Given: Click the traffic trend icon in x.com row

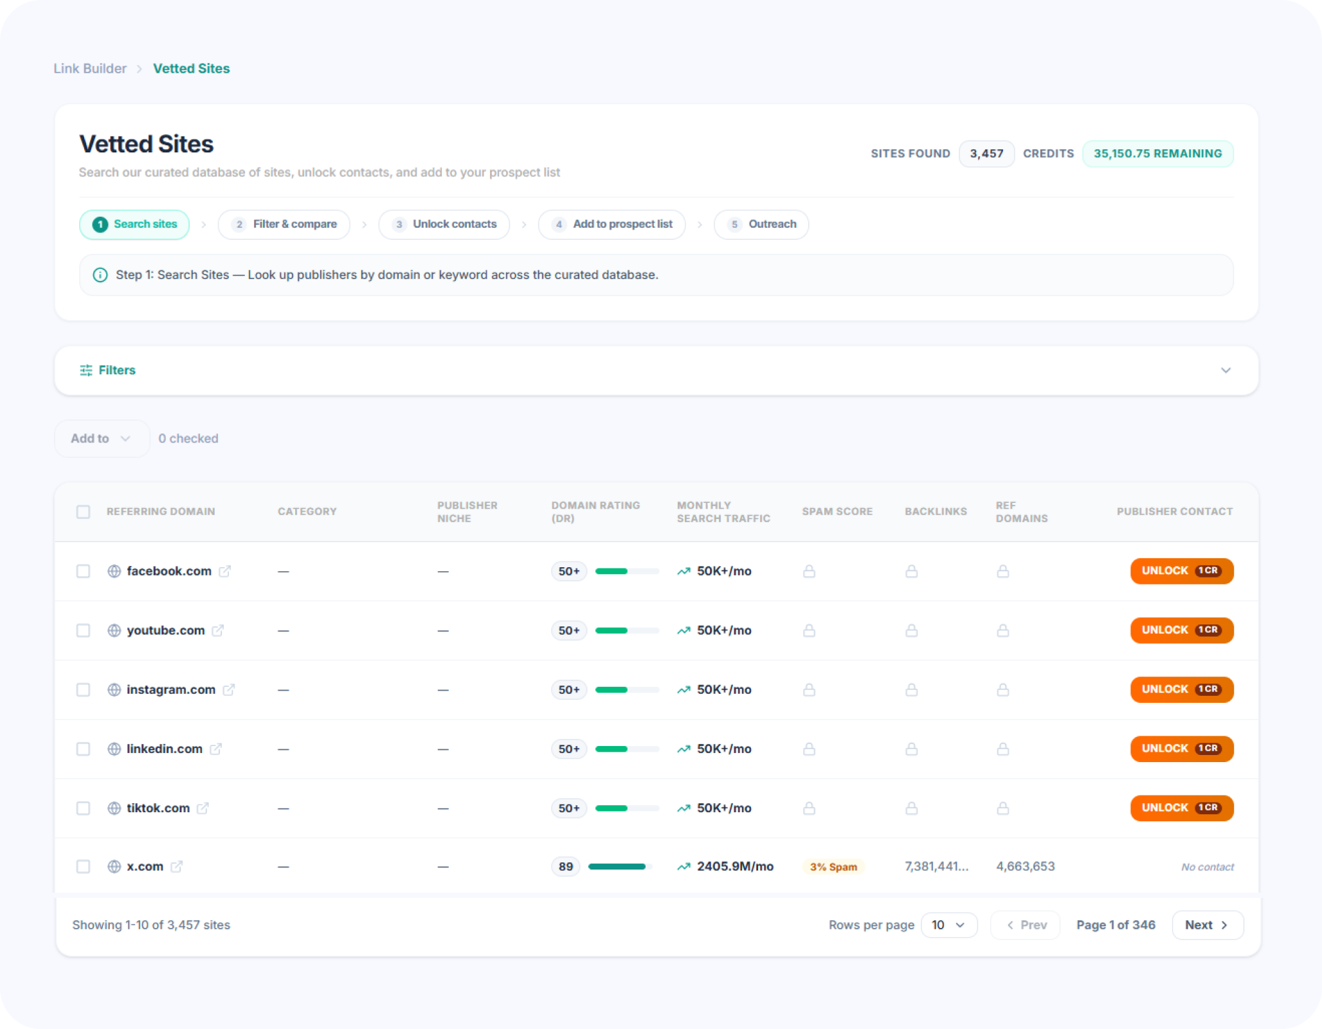Looking at the screenshot, I should coord(684,866).
